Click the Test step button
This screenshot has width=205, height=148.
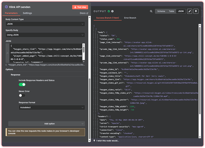(x=80, y=7)
